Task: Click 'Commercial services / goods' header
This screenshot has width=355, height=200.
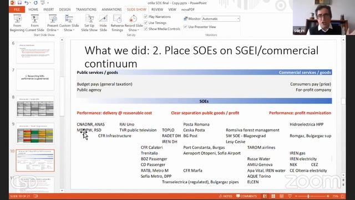Action: pos(305,72)
